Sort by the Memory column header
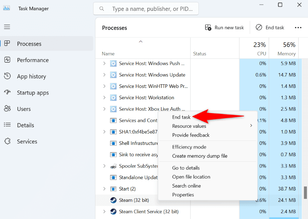This screenshot has height=219, width=308. pos(284,48)
